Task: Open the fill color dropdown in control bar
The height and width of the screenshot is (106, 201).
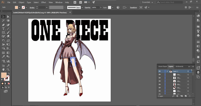Action: tap(19, 7)
